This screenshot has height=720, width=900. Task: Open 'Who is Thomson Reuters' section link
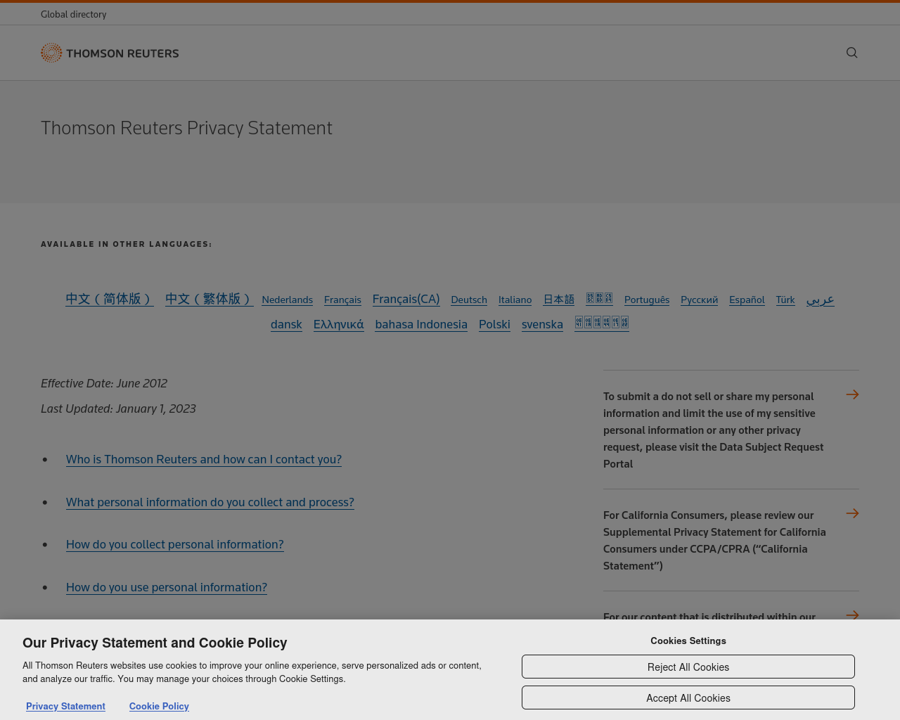tap(204, 459)
